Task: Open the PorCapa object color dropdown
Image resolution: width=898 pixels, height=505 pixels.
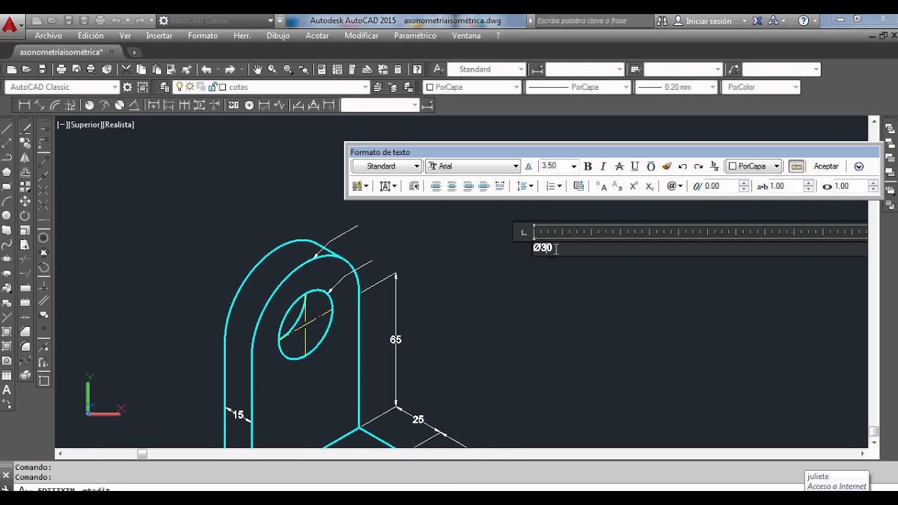Action: [471, 87]
